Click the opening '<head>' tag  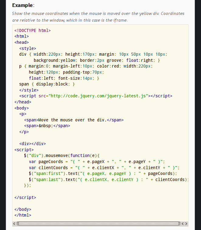(22, 42)
